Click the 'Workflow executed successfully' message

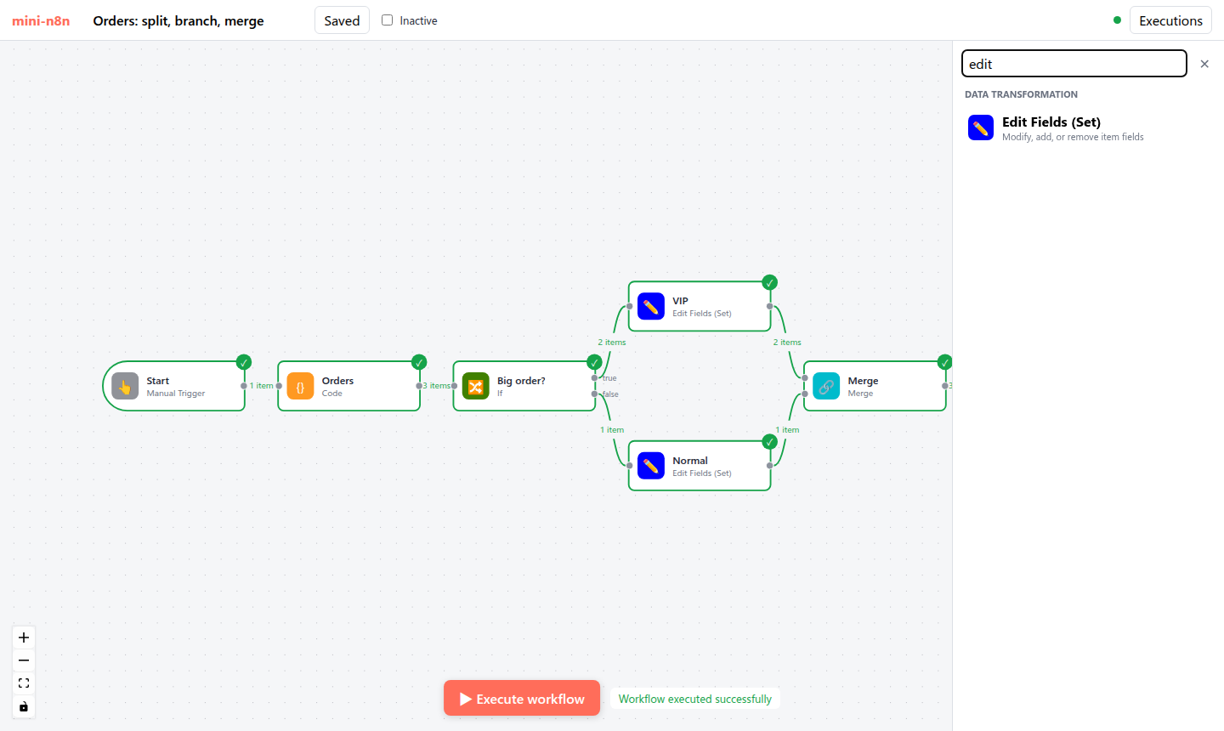(x=695, y=699)
